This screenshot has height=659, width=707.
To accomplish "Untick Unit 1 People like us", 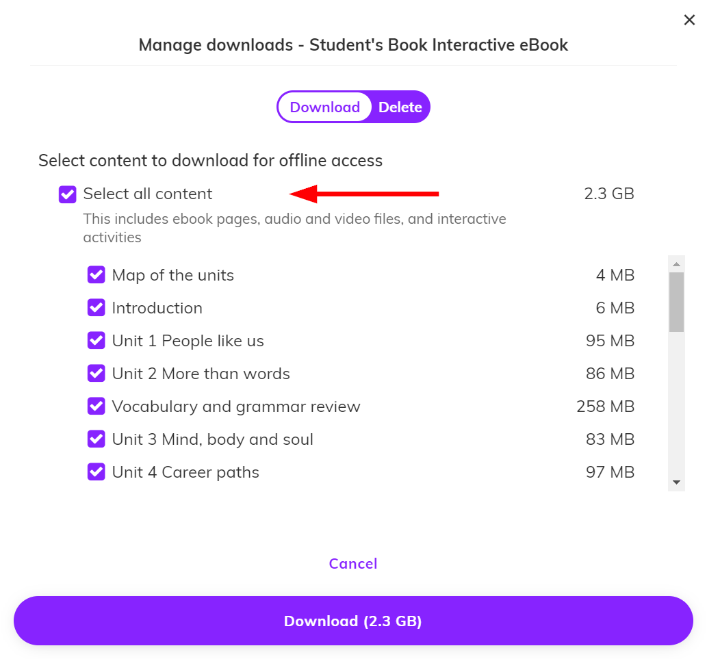I will click(96, 341).
